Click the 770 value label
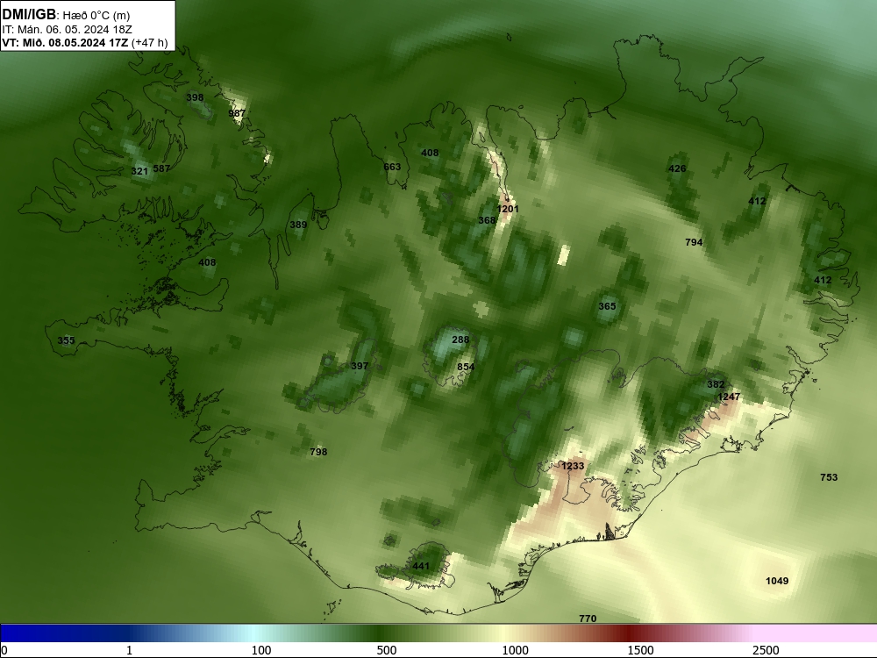877x658 pixels. point(588,619)
